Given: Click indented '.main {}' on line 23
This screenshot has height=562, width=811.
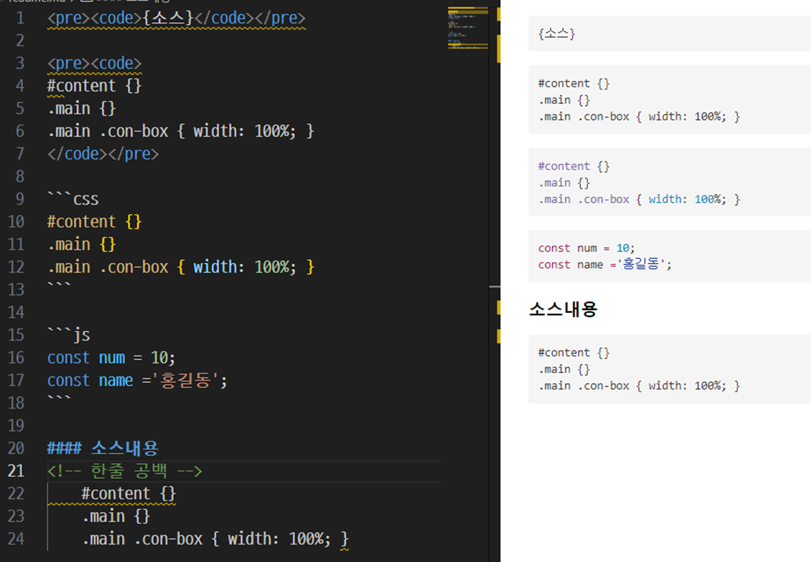Looking at the screenshot, I should 116,516.
